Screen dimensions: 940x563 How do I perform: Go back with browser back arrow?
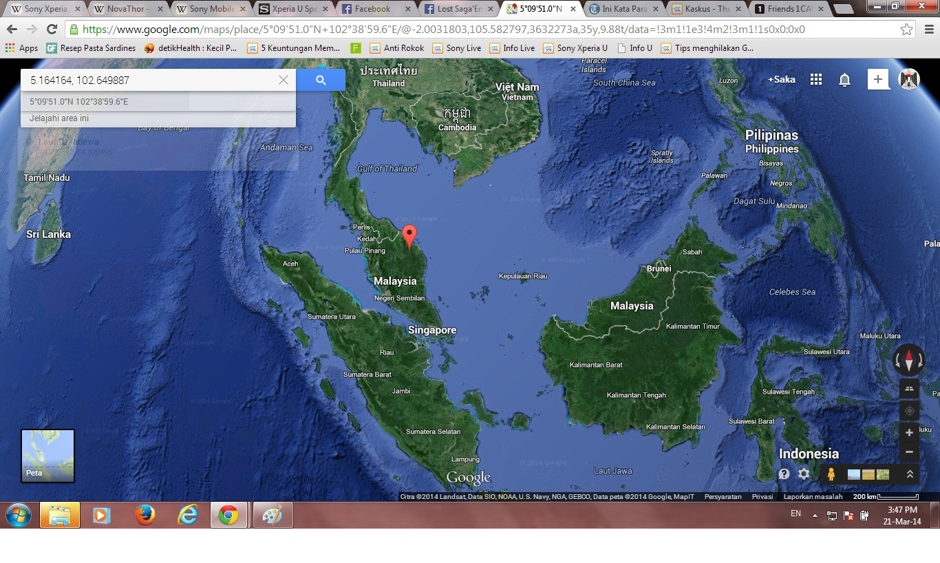pos(12,30)
